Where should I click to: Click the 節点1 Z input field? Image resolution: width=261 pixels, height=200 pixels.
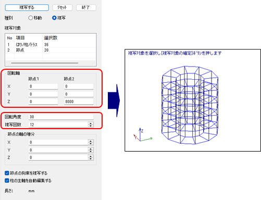pos(43,102)
